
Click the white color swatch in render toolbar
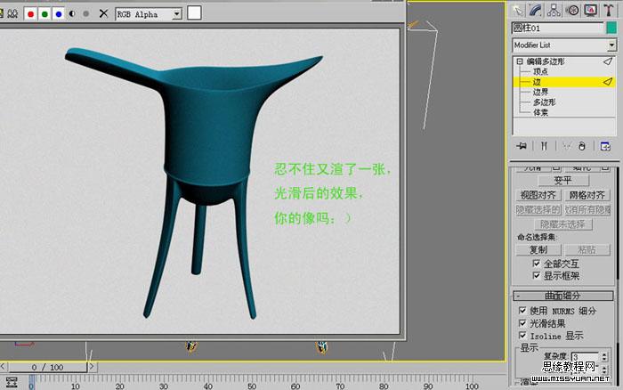[x=194, y=12]
